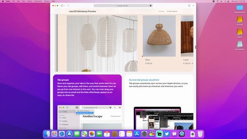Open the Apple menu

point(3,1)
